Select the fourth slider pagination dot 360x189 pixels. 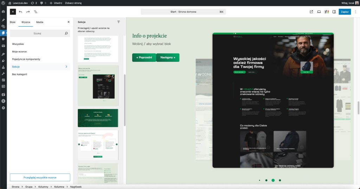click(280, 180)
